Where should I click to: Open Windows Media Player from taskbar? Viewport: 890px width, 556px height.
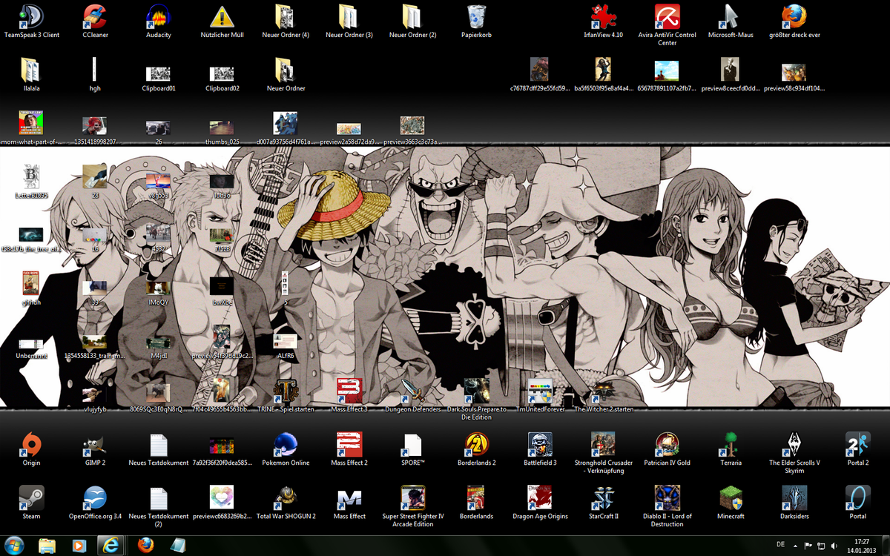coord(79,546)
